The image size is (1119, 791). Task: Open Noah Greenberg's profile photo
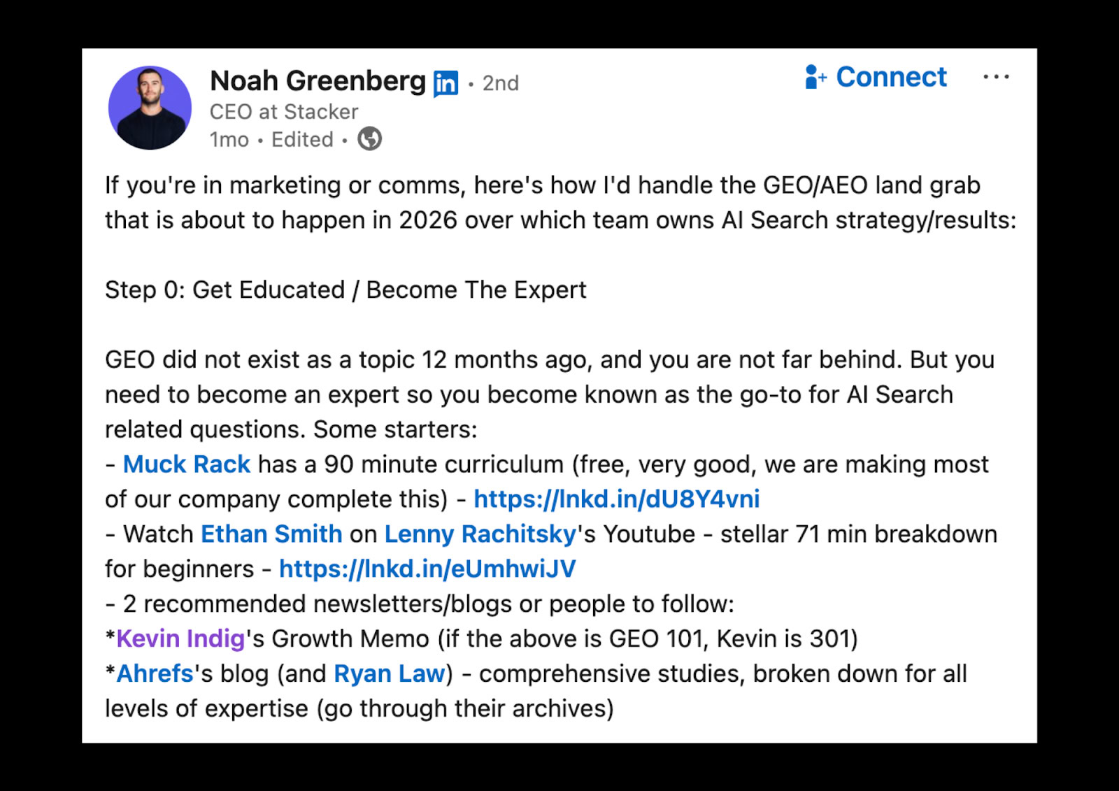[x=150, y=108]
